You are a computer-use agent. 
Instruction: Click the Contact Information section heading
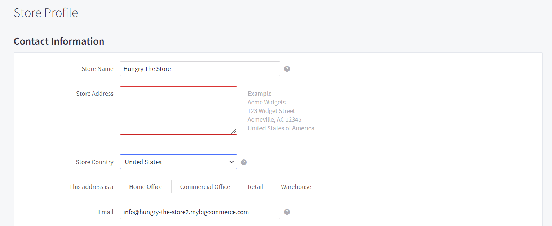(59, 41)
